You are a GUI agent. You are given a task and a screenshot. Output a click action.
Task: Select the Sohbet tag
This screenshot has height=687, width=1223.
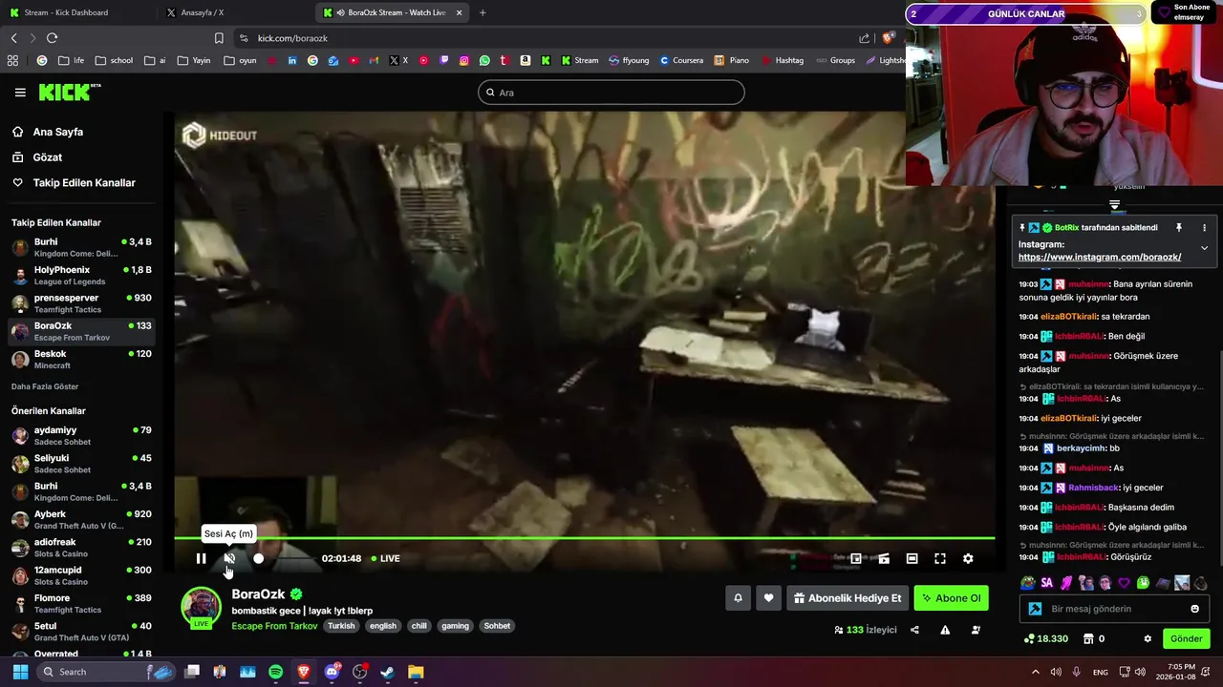pos(497,626)
